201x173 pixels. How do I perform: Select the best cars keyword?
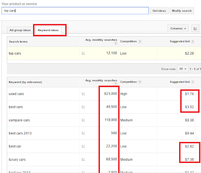(x=16, y=107)
